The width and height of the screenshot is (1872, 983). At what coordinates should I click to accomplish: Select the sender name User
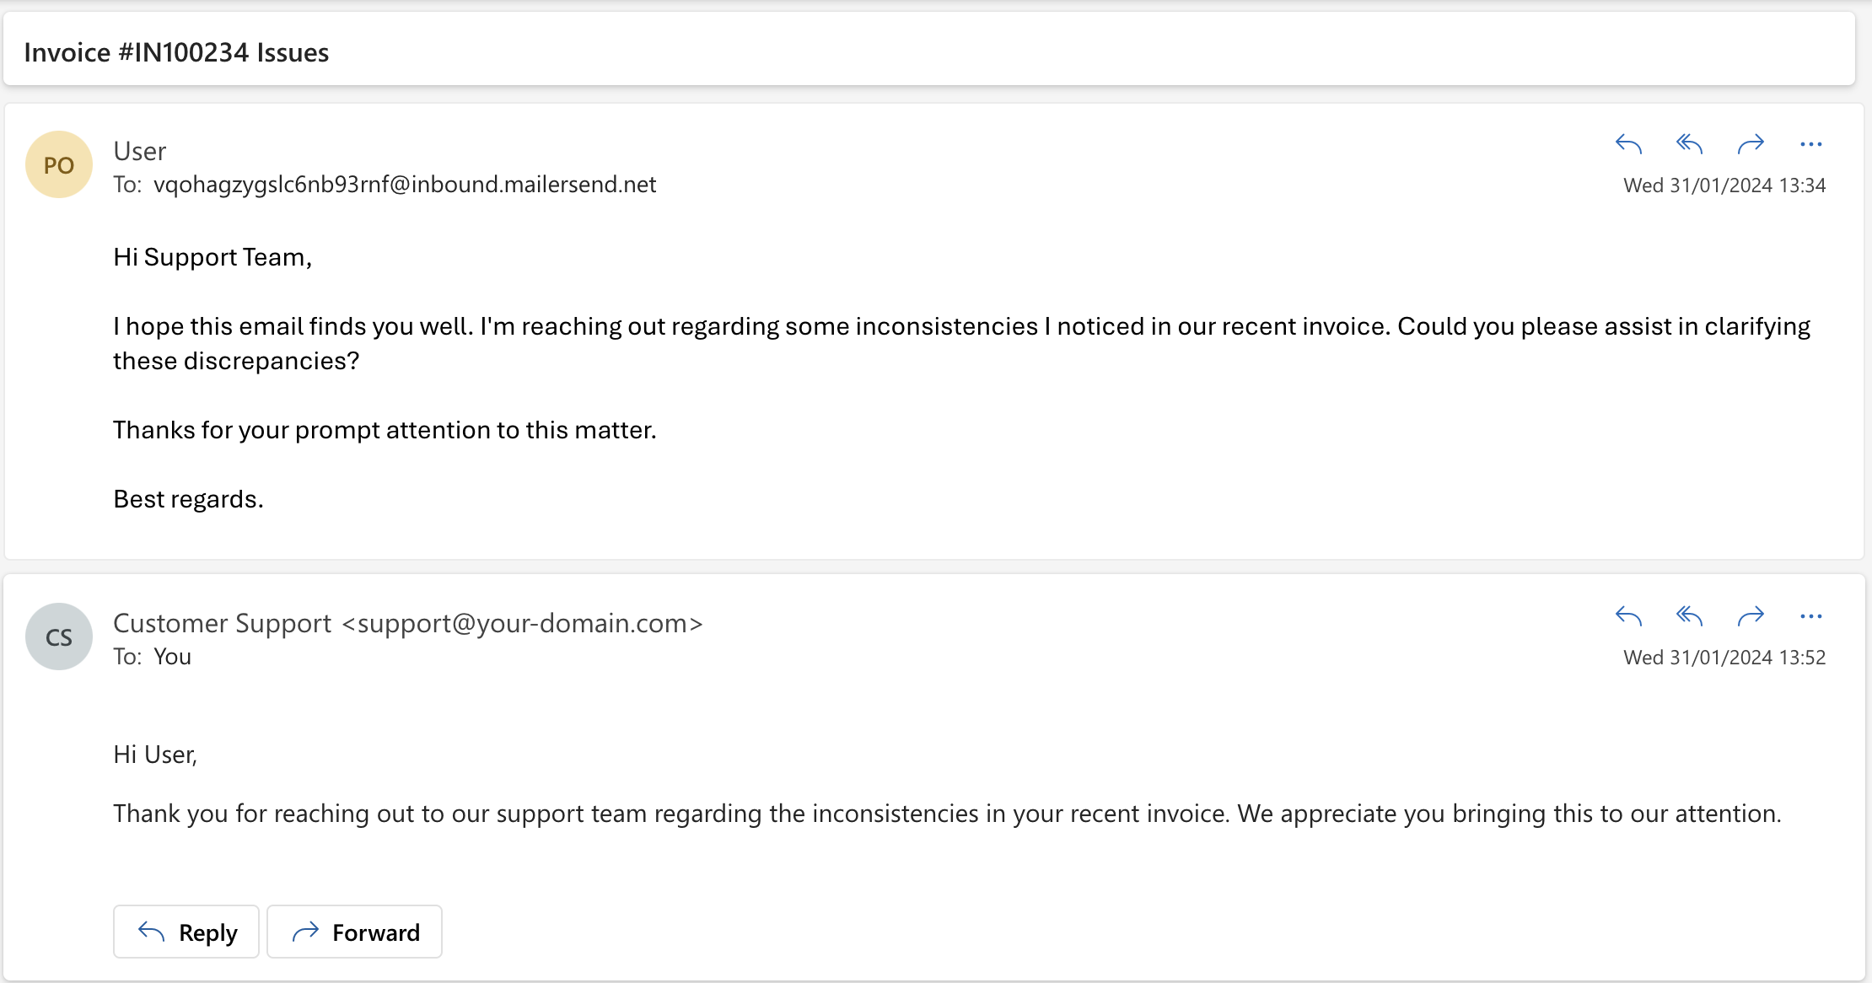click(x=139, y=150)
